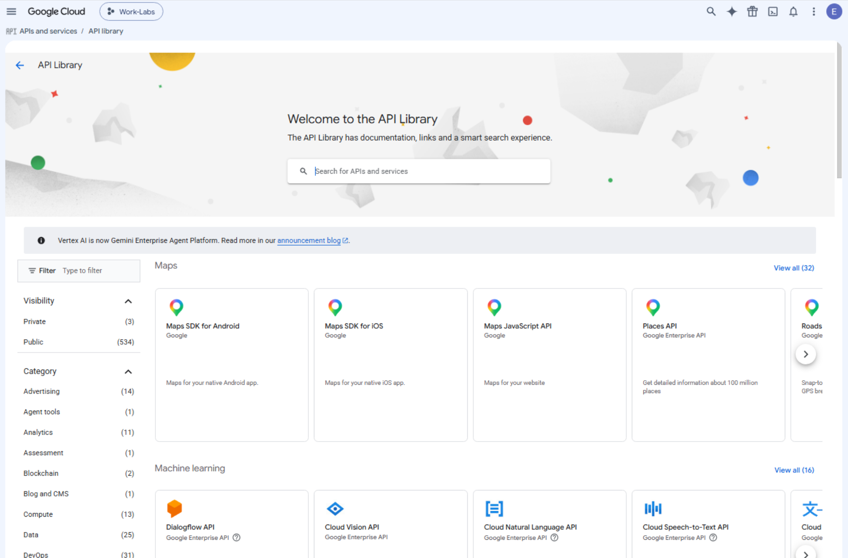Image resolution: width=848 pixels, height=558 pixels.
Task: Click the gift free trial icon
Action: click(752, 12)
